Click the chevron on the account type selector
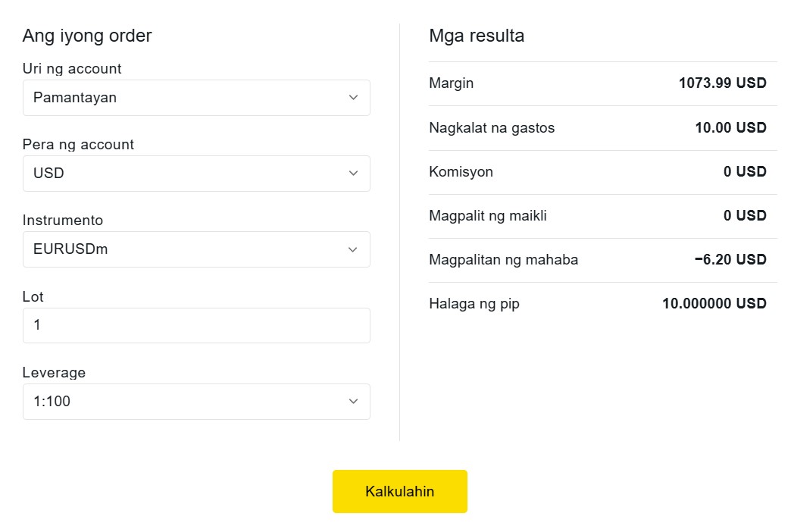 pyautogui.click(x=353, y=97)
